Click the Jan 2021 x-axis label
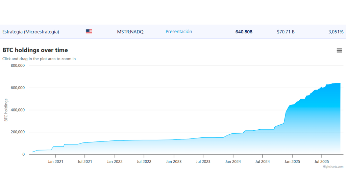346x194 pixels. tap(55, 162)
